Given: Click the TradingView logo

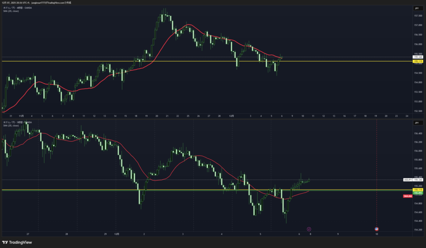Looking at the screenshot, I should 17,243.
